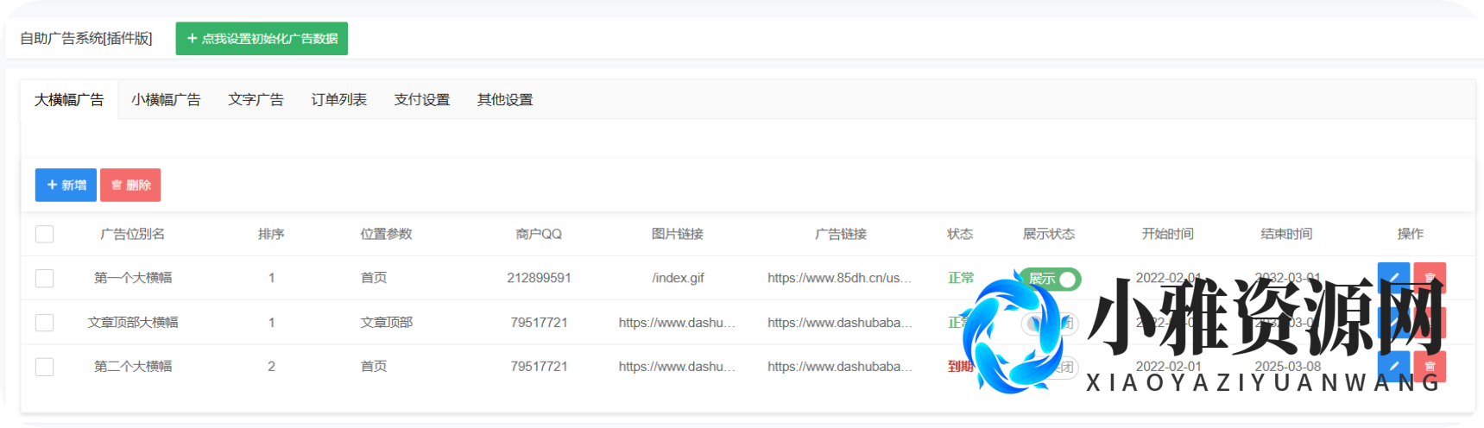This screenshot has width=1484, height=428.
Task: Toggle the 展示 switch for 第一个大横幅
Action: coord(1050,279)
